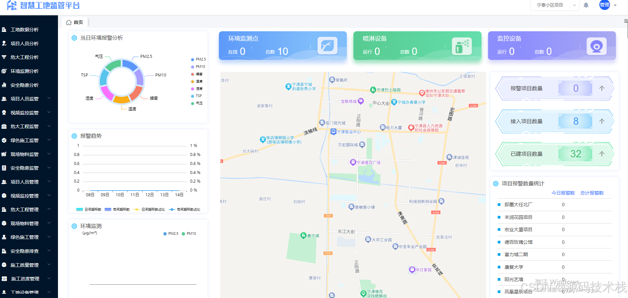The image size is (628, 298).
Task: Click the 华日家居 map marker
Action: tap(412, 270)
